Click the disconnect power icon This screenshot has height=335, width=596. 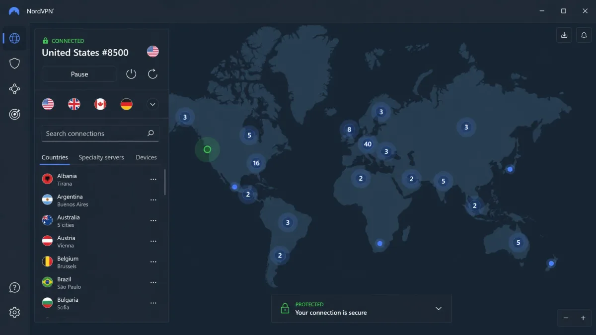(131, 74)
